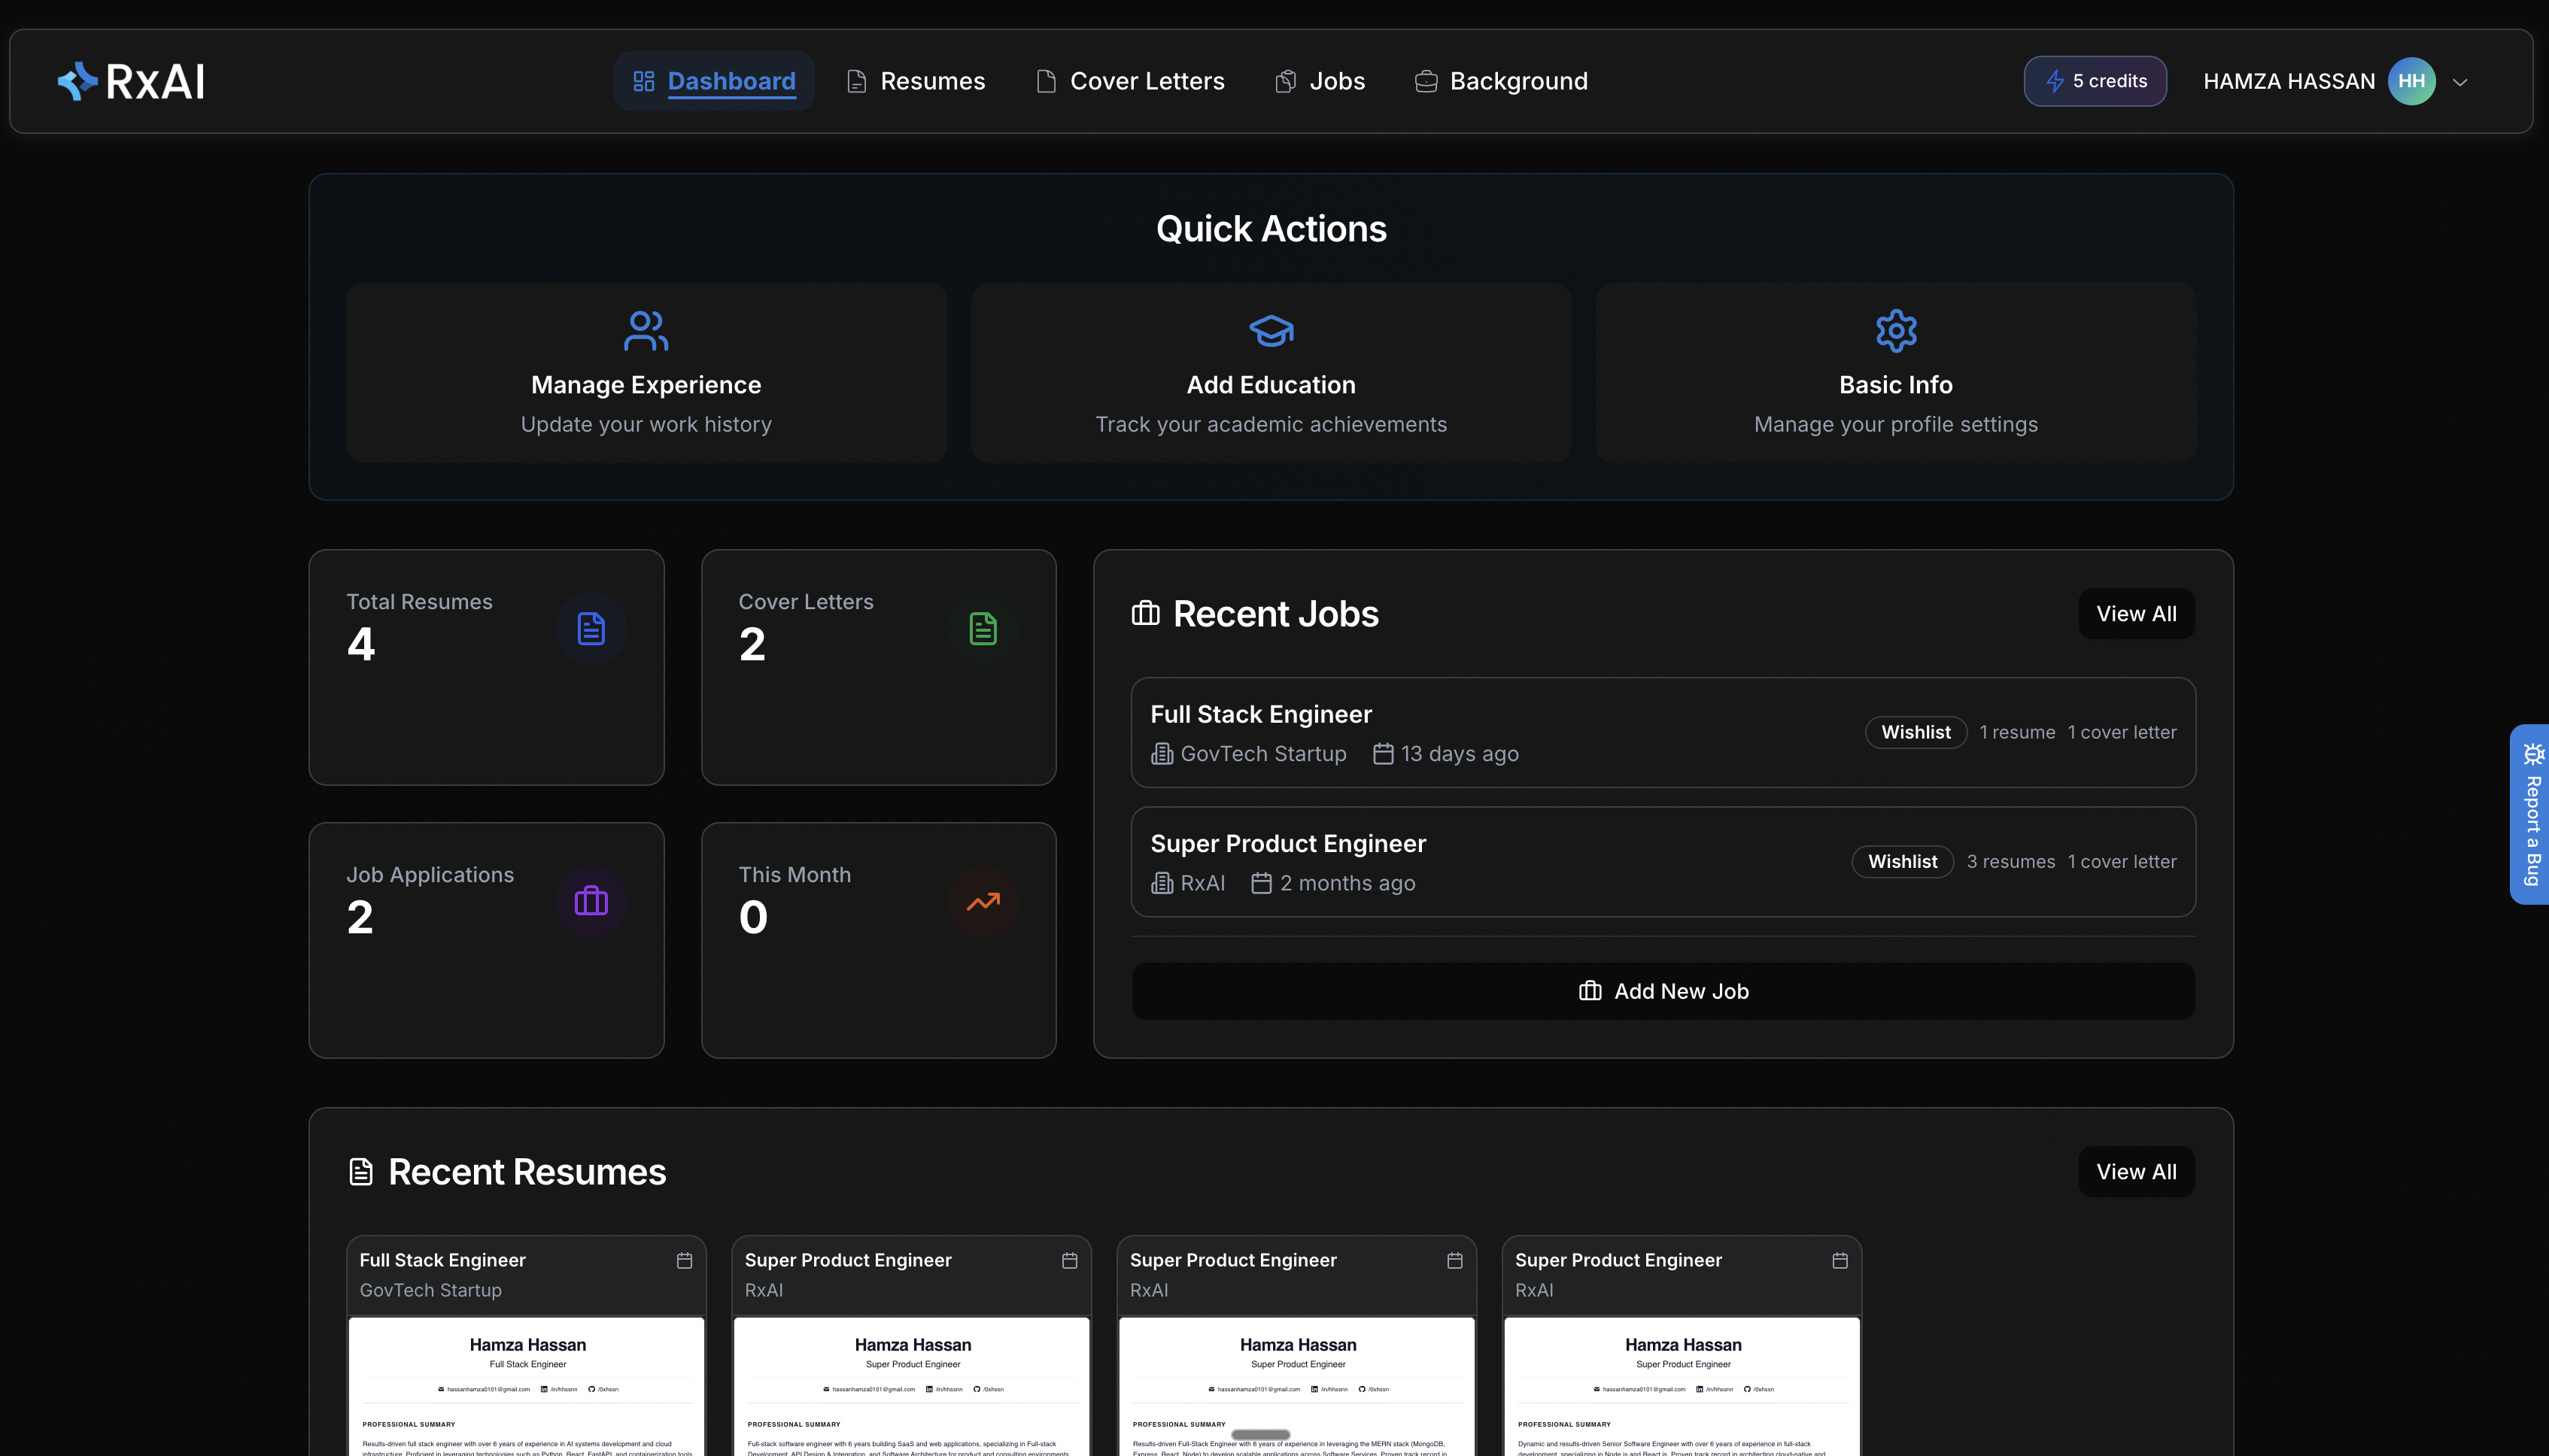The height and width of the screenshot is (1456, 2549).
Task: Check your remaining credits
Action: 2095,81
